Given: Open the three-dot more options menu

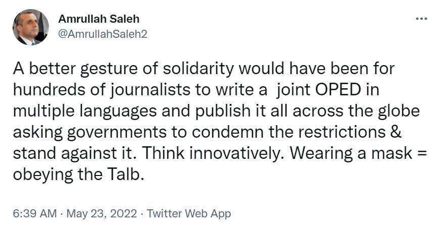Looking at the screenshot, I should [x=421, y=19].
